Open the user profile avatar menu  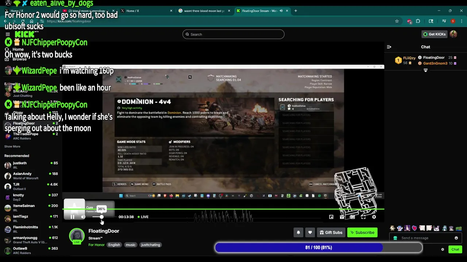(x=454, y=34)
